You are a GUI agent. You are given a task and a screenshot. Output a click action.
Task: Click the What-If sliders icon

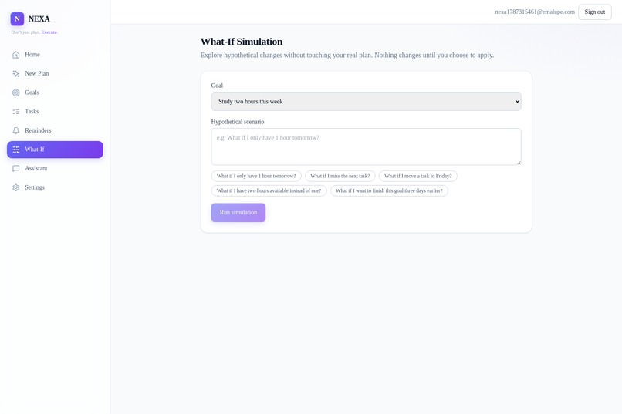[16, 150]
